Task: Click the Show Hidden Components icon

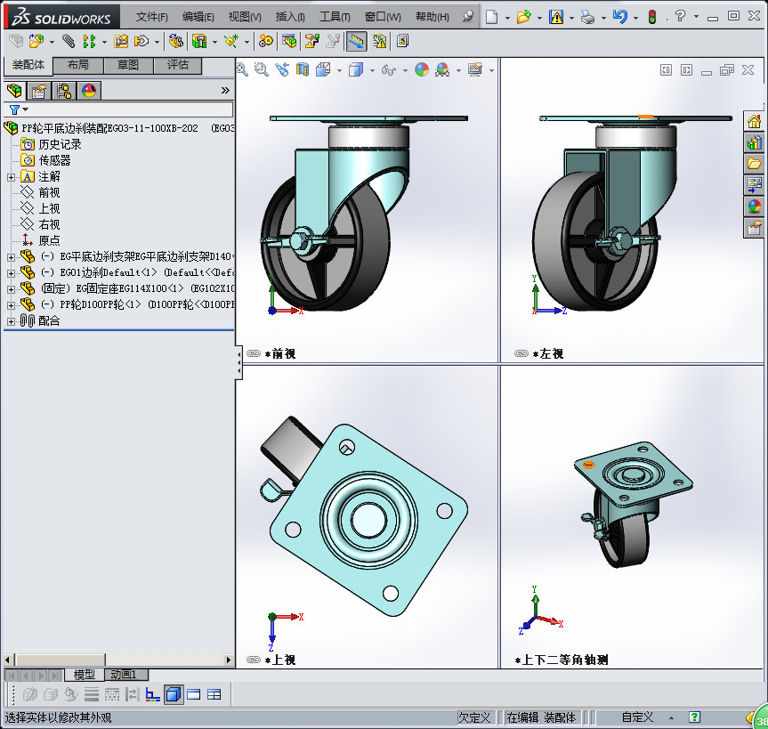Action: click(x=176, y=41)
